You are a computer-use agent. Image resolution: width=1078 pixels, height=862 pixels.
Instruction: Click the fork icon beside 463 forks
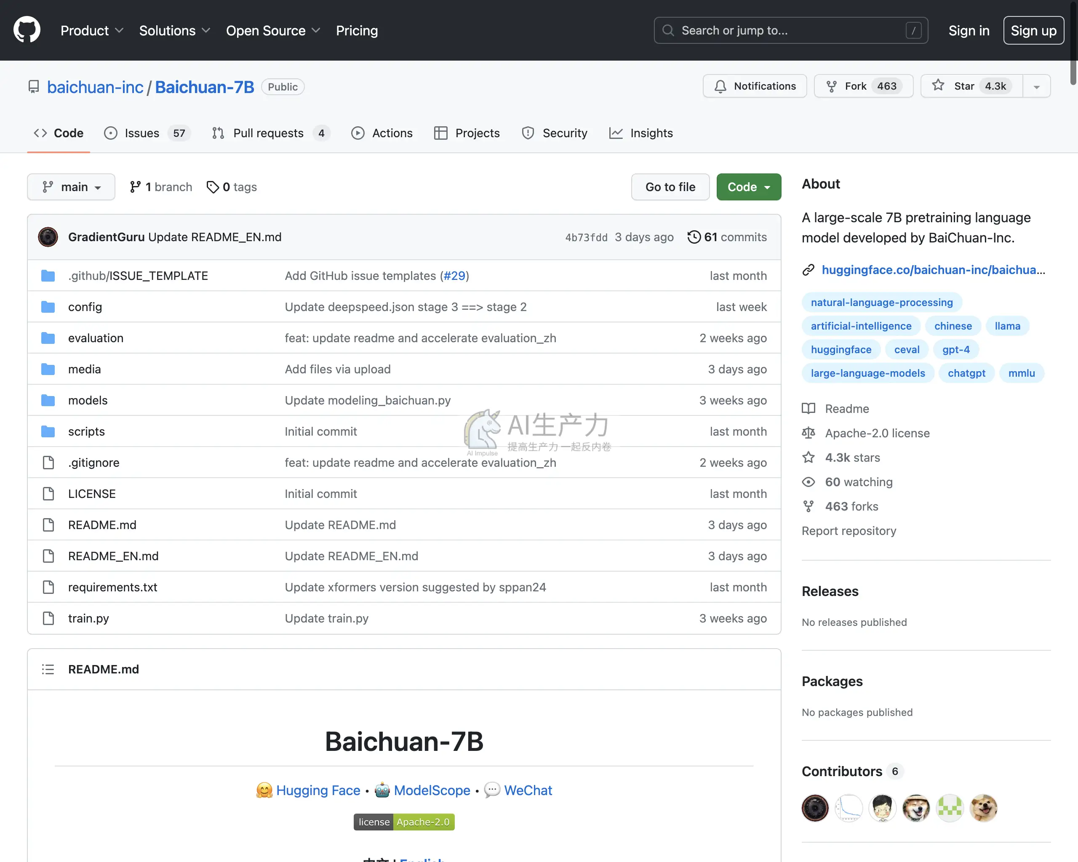tap(808, 506)
